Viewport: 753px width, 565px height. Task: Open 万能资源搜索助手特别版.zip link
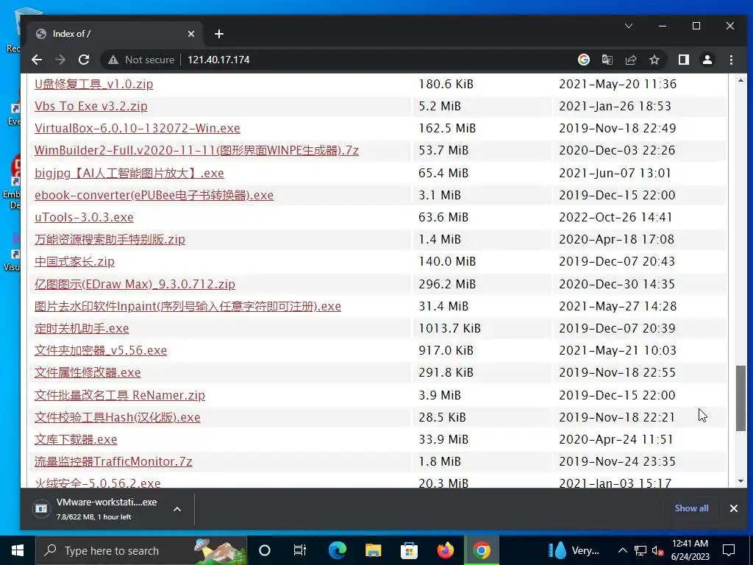(x=110, y=239)
